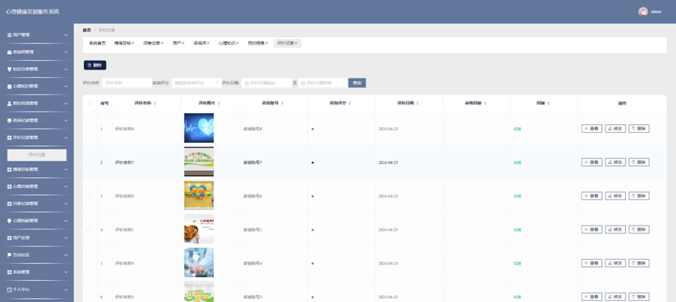Screen dimensions: 676x302
Task: Expand 情绪目标管理 with its chevron
Action: coord(66,169)
